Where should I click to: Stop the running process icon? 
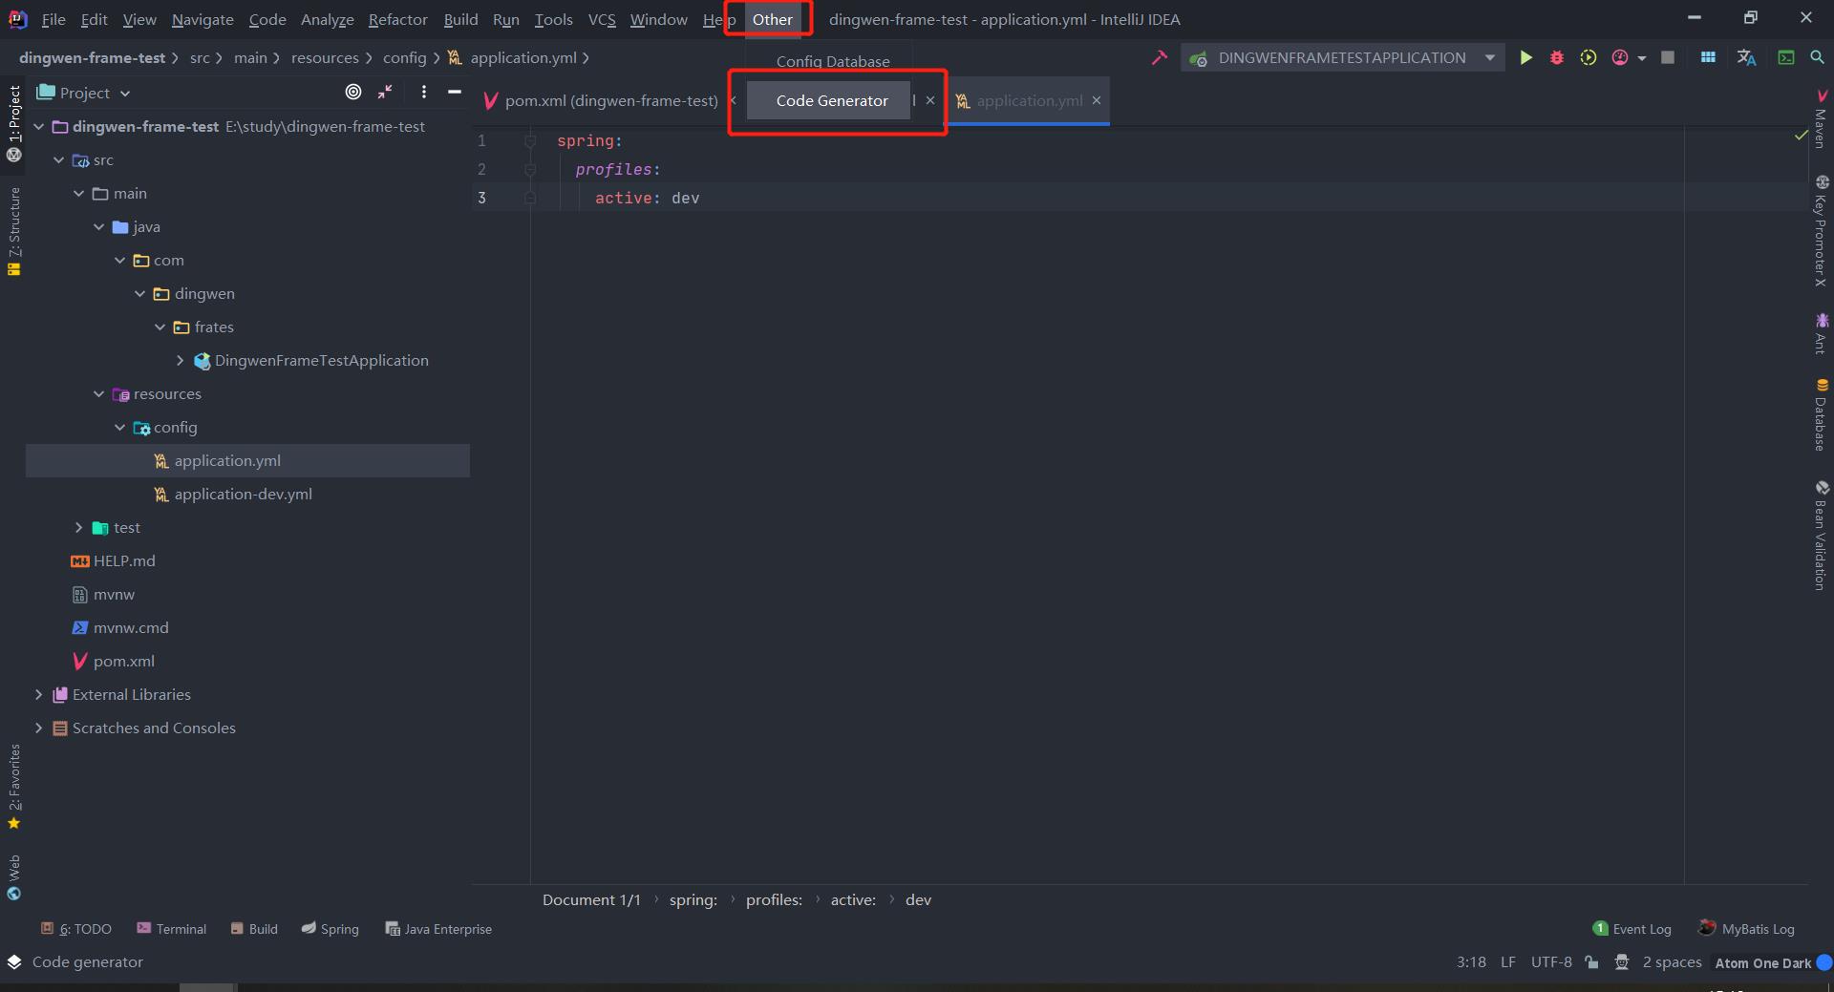(1668, 58)
